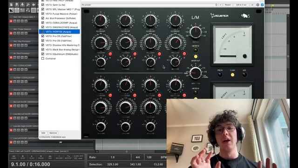Click the transport Play button
The height and width of the screenshot is (168, 298).
click(x=32, y=157)
